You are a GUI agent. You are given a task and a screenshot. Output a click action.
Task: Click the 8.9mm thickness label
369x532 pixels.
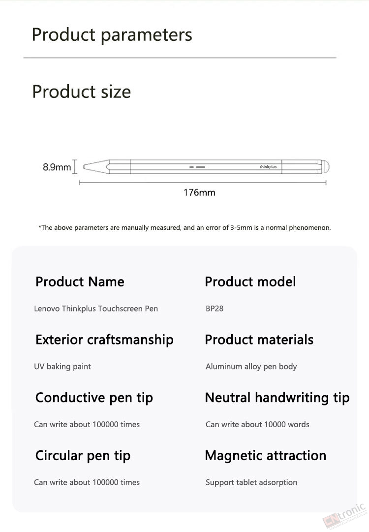pos(57,167)
